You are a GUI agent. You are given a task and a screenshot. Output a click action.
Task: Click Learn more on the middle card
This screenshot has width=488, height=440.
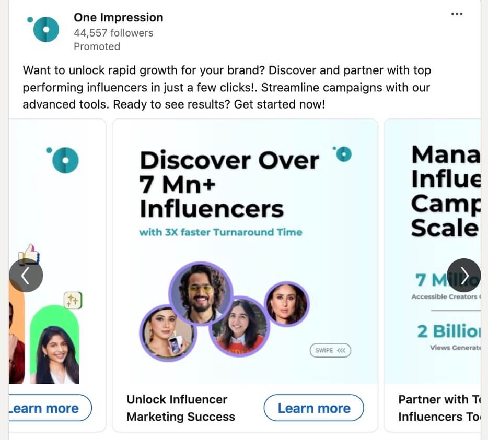[x=313, y=408]
